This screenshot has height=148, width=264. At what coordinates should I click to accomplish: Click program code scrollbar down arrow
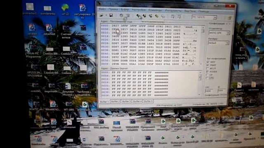tap(201, 64)
